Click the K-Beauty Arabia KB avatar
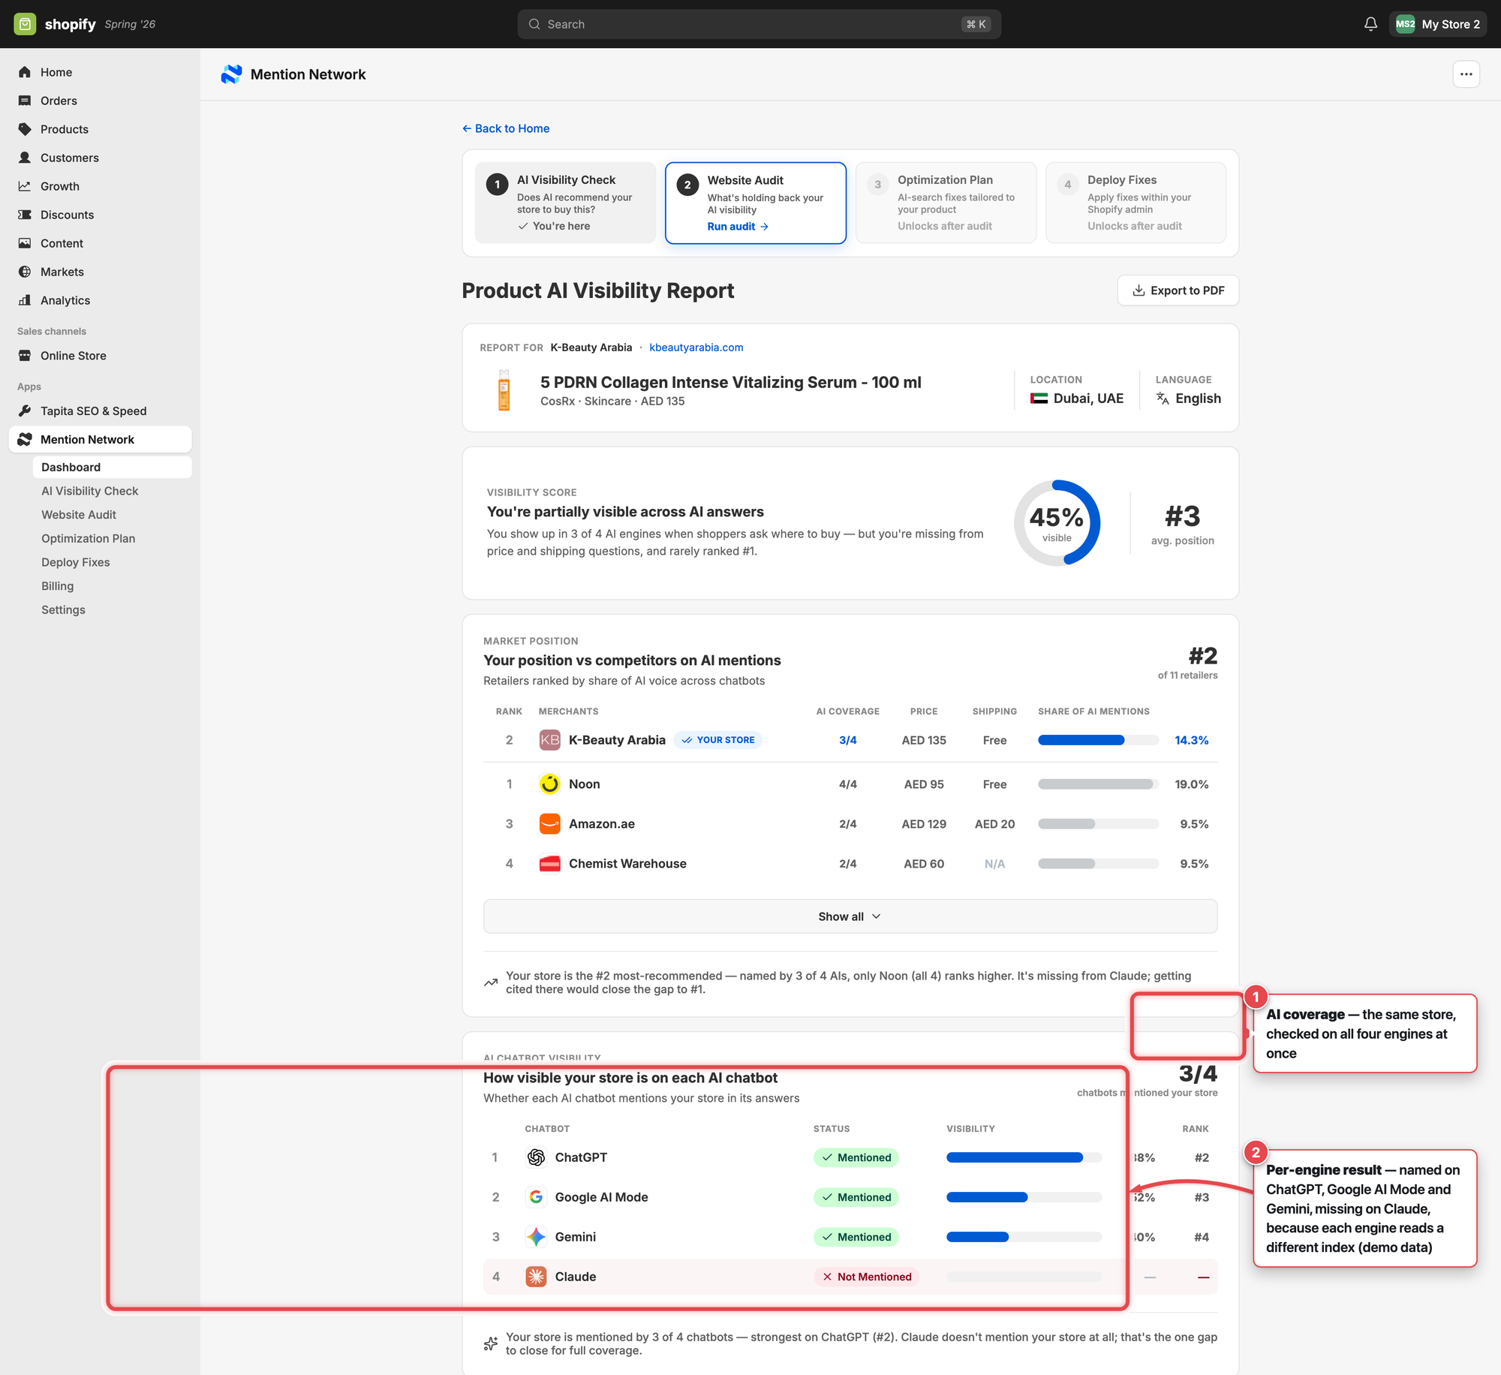 550,740
